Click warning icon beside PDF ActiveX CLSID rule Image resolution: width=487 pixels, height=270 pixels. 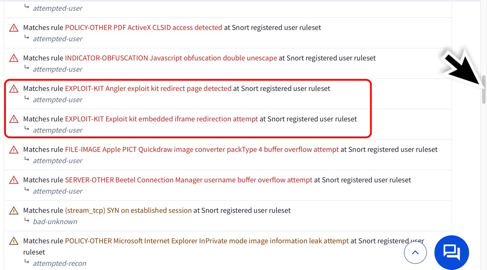13,28
